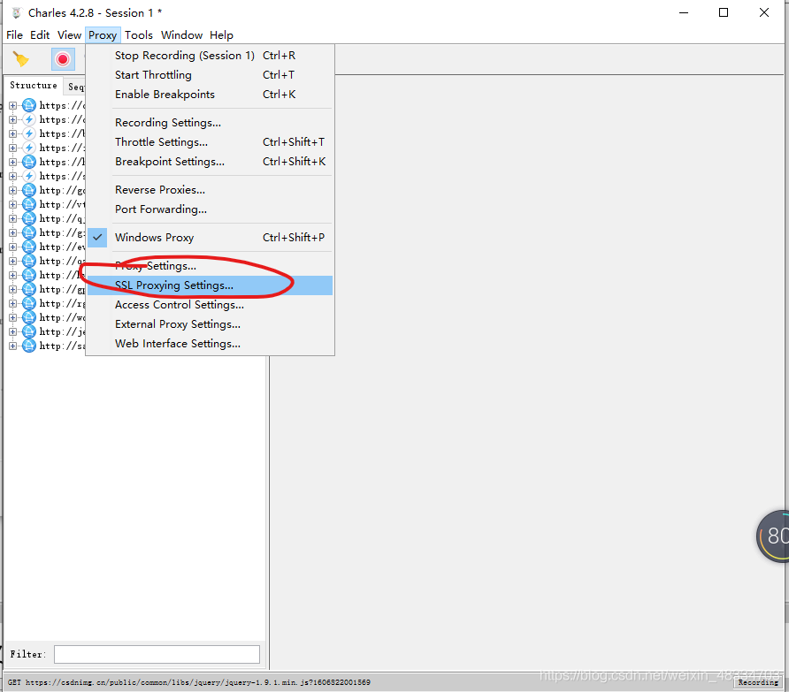
Task: Expand the http://w tree node
Action: click(12, 317)
